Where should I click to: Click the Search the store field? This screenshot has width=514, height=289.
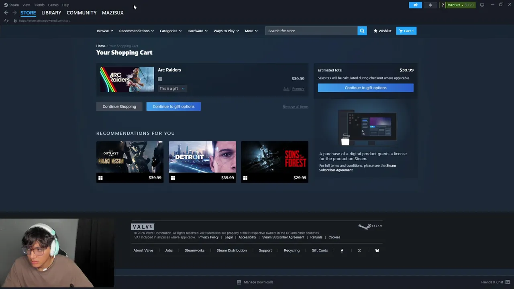tap(311, 31)
